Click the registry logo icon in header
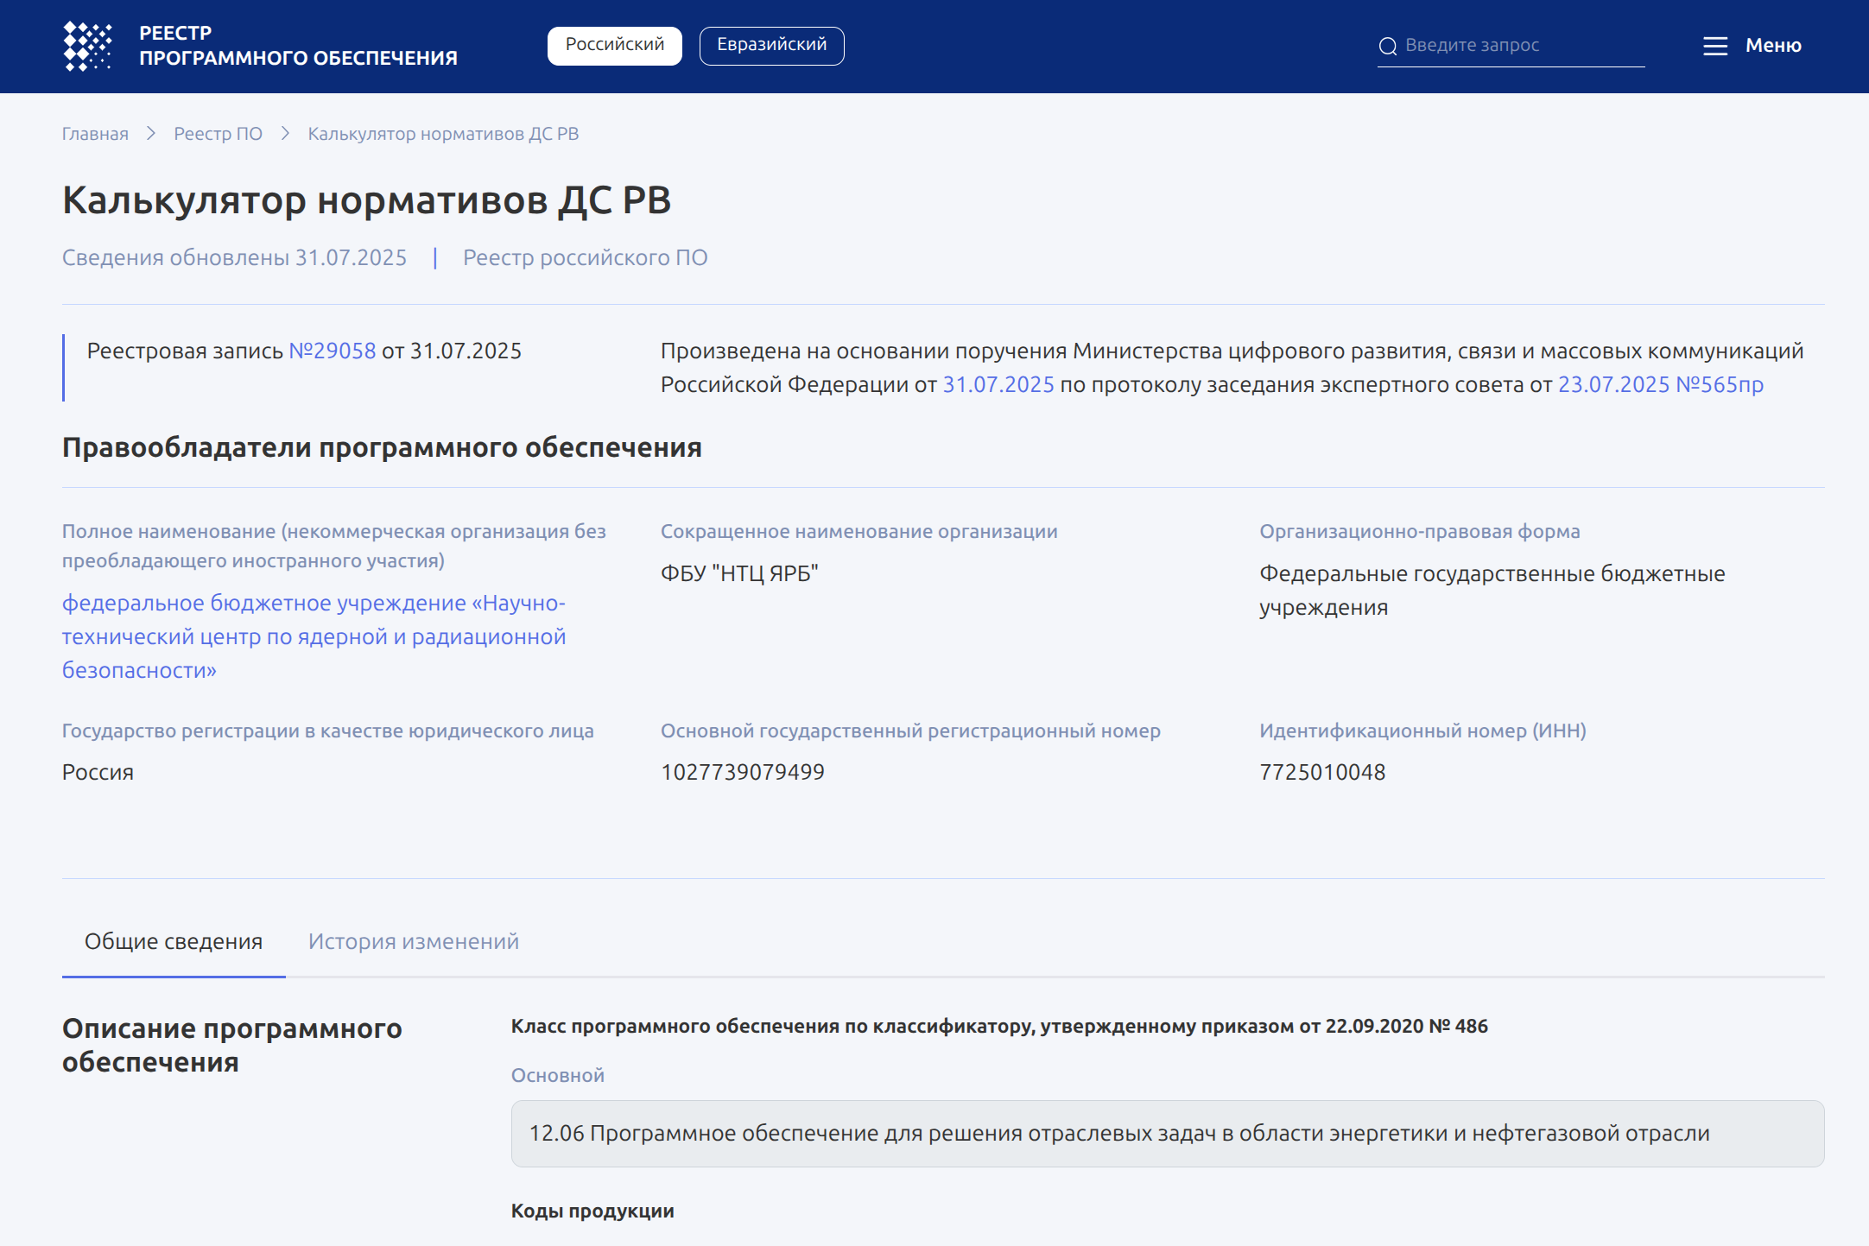 coord(87,46)
